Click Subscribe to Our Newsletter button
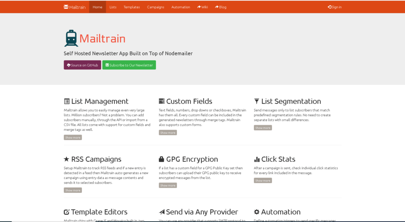The image size is (405, 222). (129, 65)
